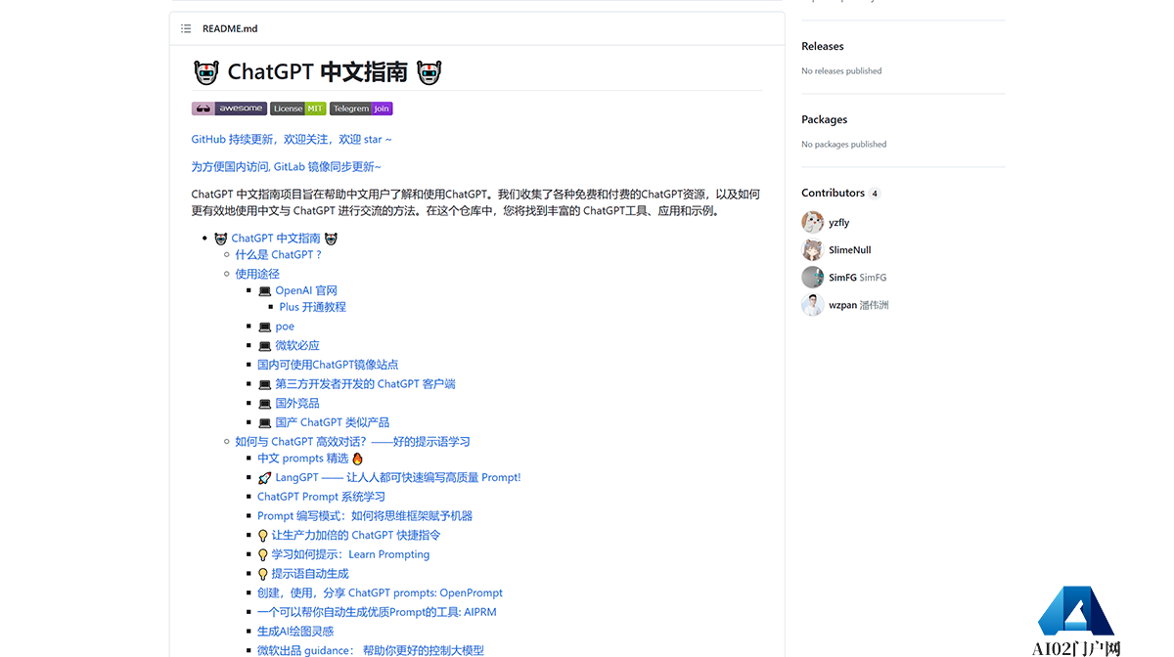This screenshot has width=1174, height=657.
Task: Open Plus 开通教程 link
Action: point(312,307)
